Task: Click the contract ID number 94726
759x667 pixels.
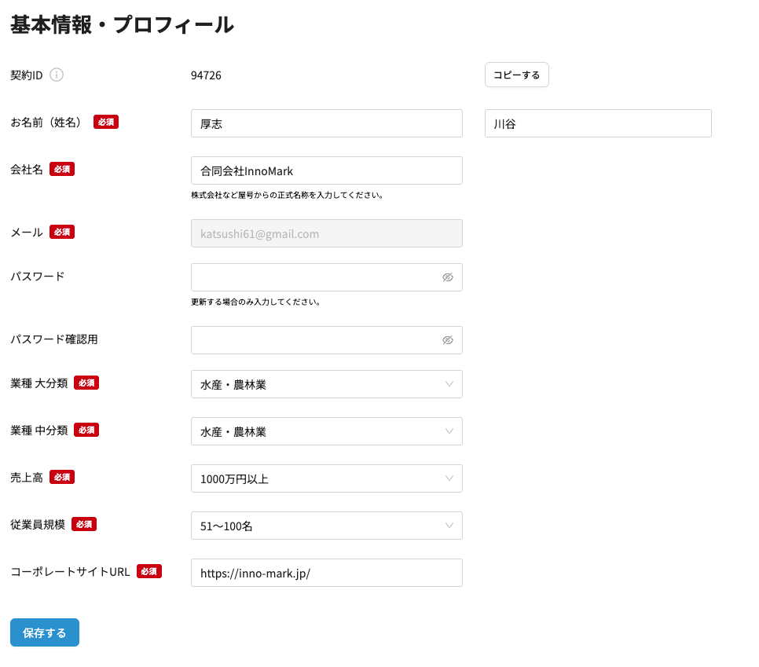Action: coord(206,75)
